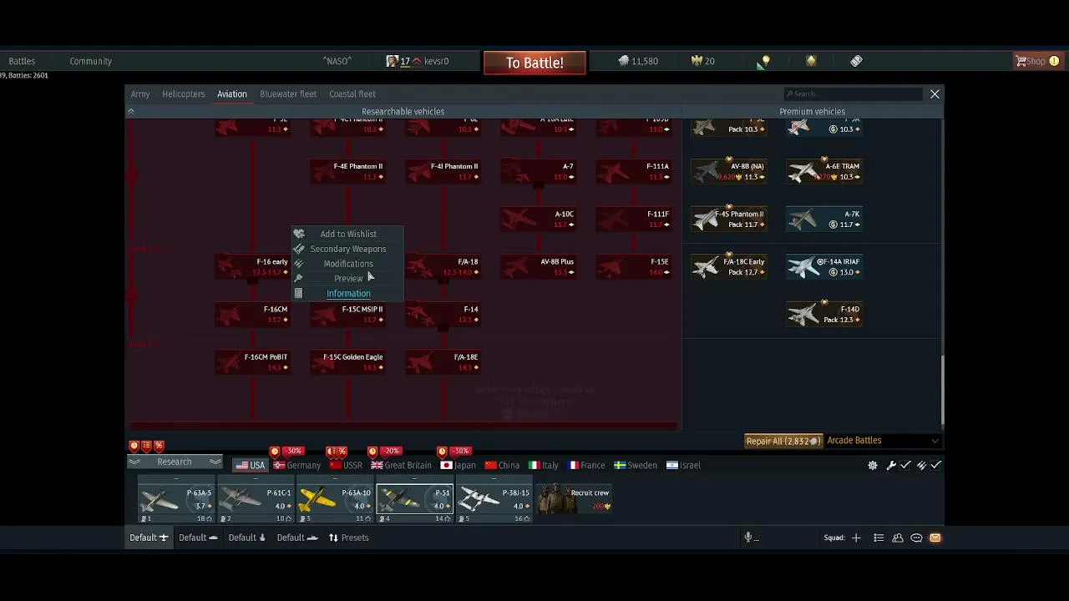
Task: Select the F-4J Phantom II aircraft
Action: [x=443, y=171]
